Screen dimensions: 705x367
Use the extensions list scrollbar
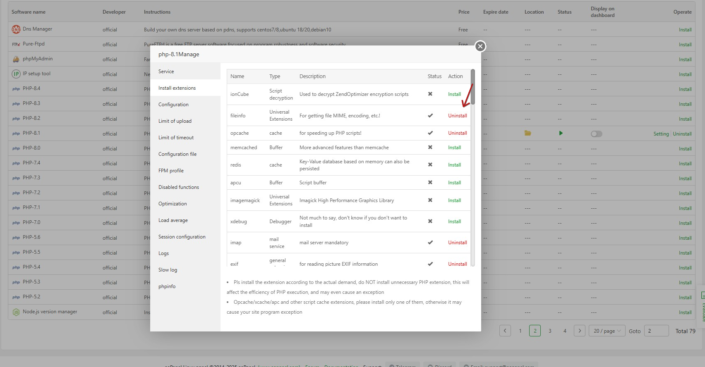(x=472, y=87)
